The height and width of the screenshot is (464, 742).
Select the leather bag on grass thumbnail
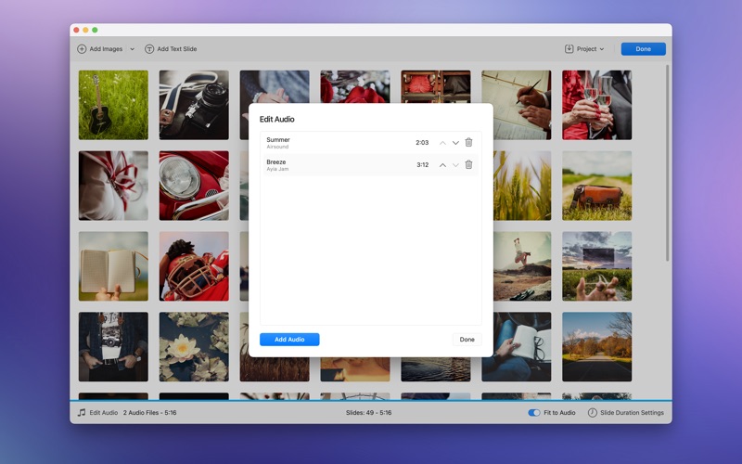(596, 186)
